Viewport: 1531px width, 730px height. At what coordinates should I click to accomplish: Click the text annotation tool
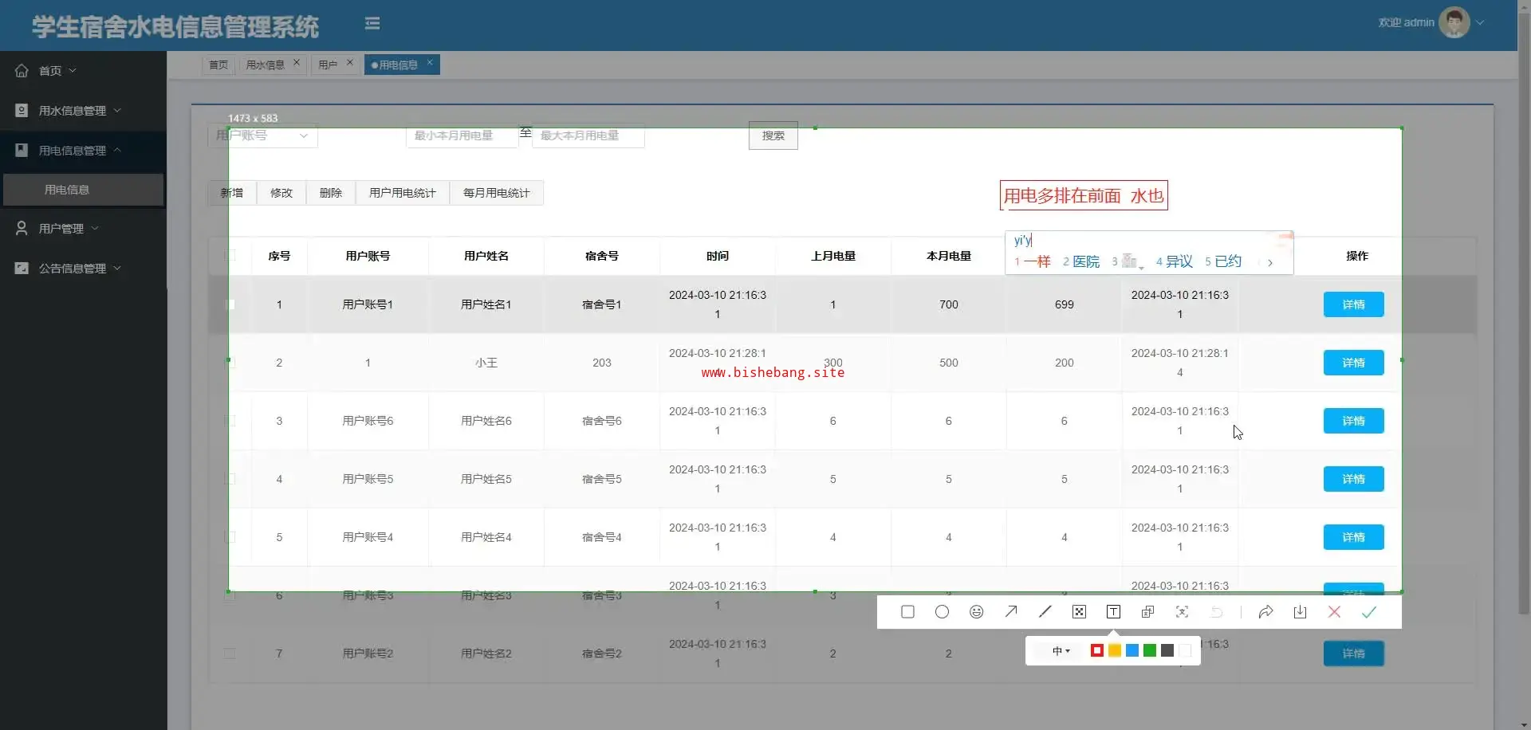click(1113, 612)
